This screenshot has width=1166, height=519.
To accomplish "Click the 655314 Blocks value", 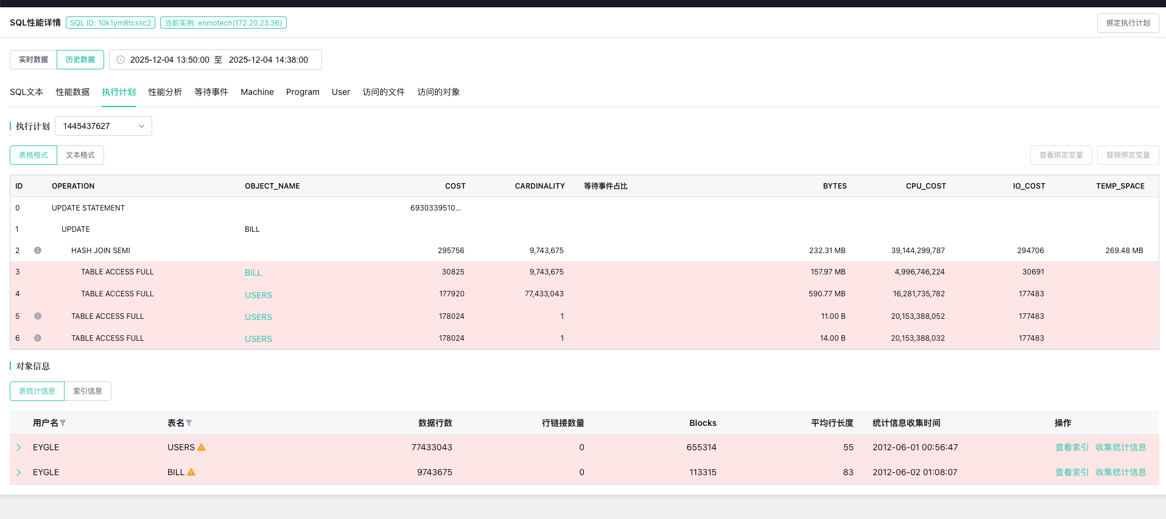I will [701, 447].
